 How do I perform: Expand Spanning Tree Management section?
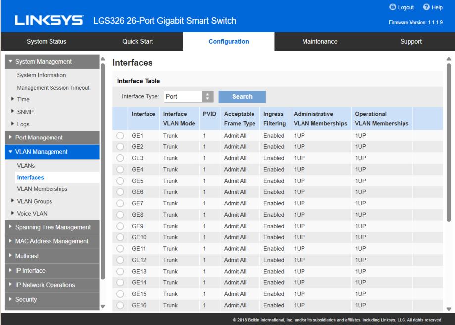pyautogui.click(x=52, y=227)
